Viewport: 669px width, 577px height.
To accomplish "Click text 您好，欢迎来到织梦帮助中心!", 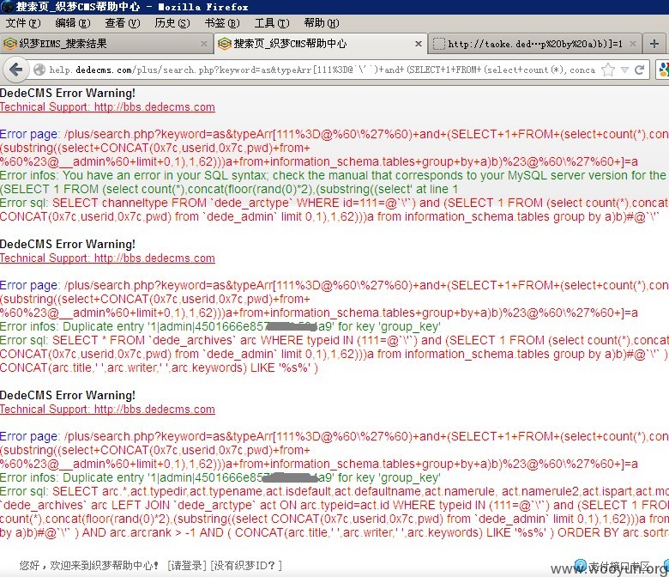I will pyautogui.click(x=89, y=566).
